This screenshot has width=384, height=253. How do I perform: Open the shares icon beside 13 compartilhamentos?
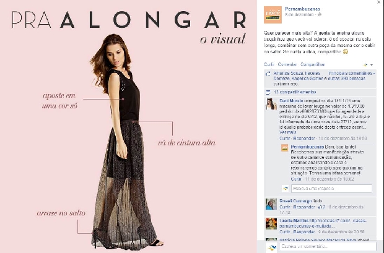268,92
